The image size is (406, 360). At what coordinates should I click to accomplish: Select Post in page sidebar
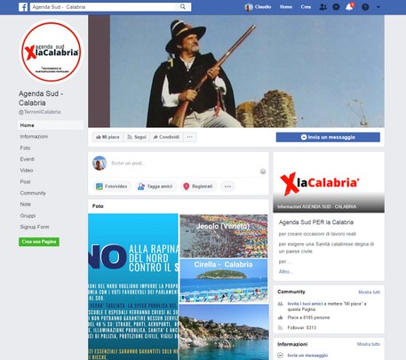[25, 181]
